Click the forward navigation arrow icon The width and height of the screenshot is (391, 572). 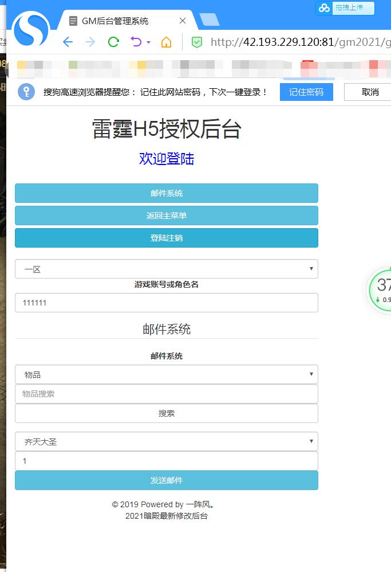90,42
